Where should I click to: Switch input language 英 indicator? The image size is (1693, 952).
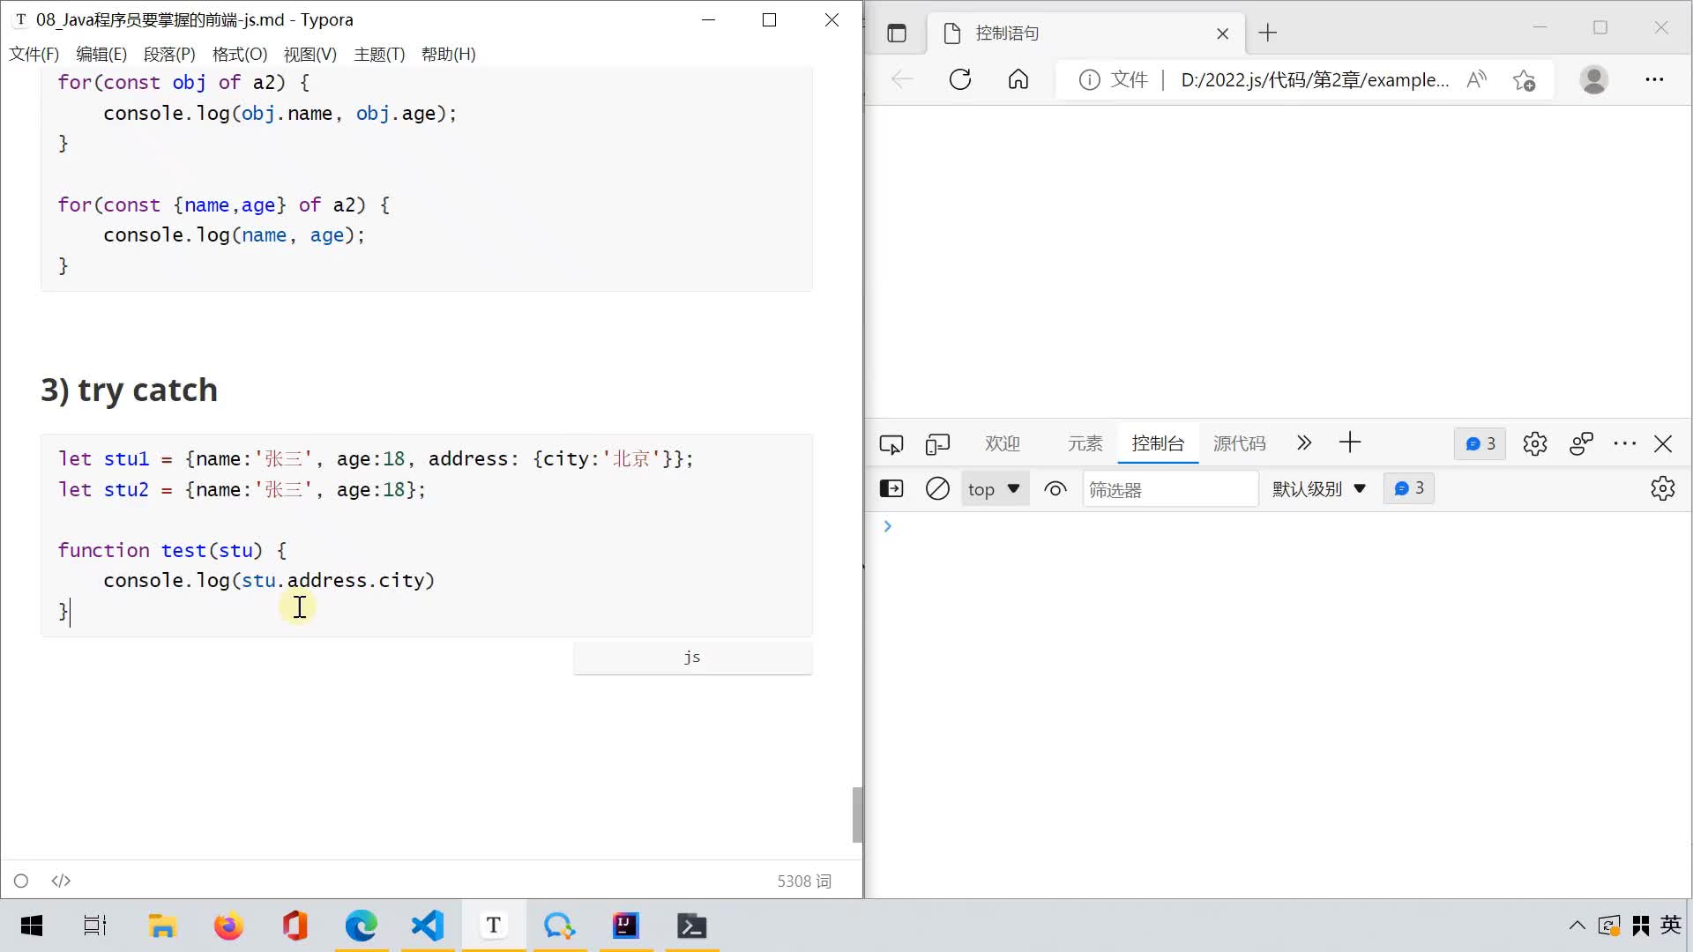click(x=1671, y=926)
